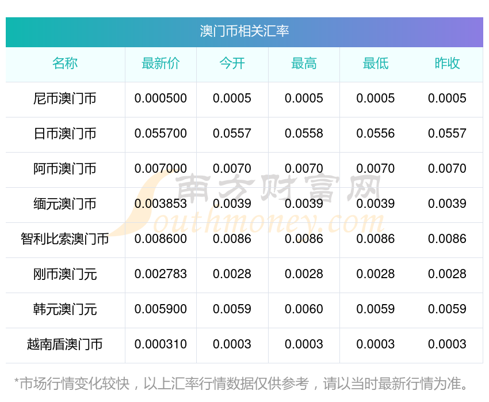Click 阿币澳门币 previous close 0.0070

point(447,169)
